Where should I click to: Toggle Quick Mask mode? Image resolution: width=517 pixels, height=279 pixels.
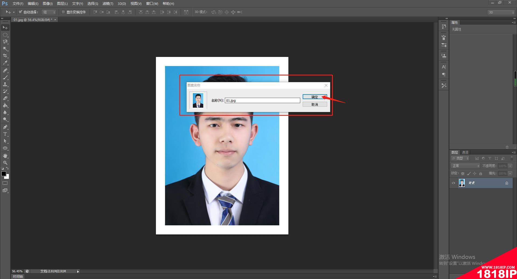coord(5,183)
